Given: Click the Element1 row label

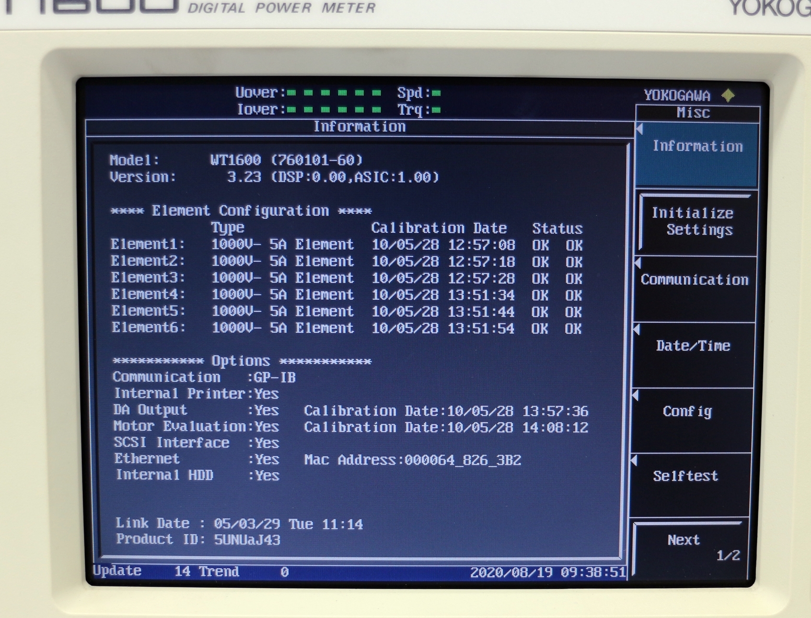Looking at the screenshot, I should click(148, 245).
